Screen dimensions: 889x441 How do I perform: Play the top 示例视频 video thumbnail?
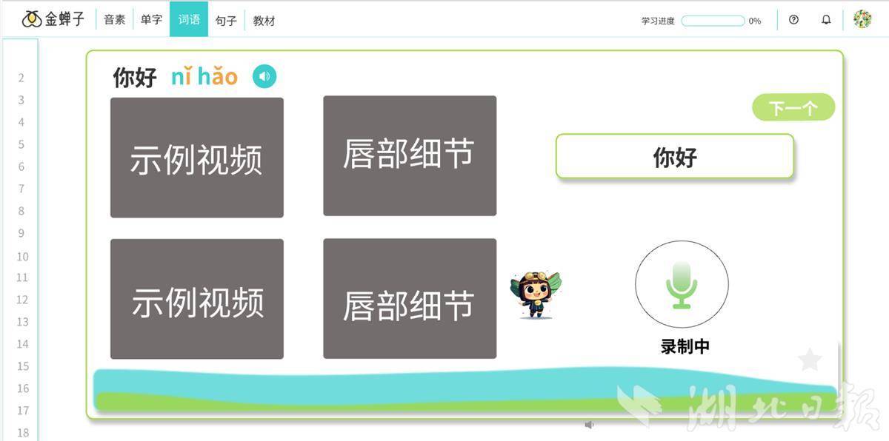point(196,158)
